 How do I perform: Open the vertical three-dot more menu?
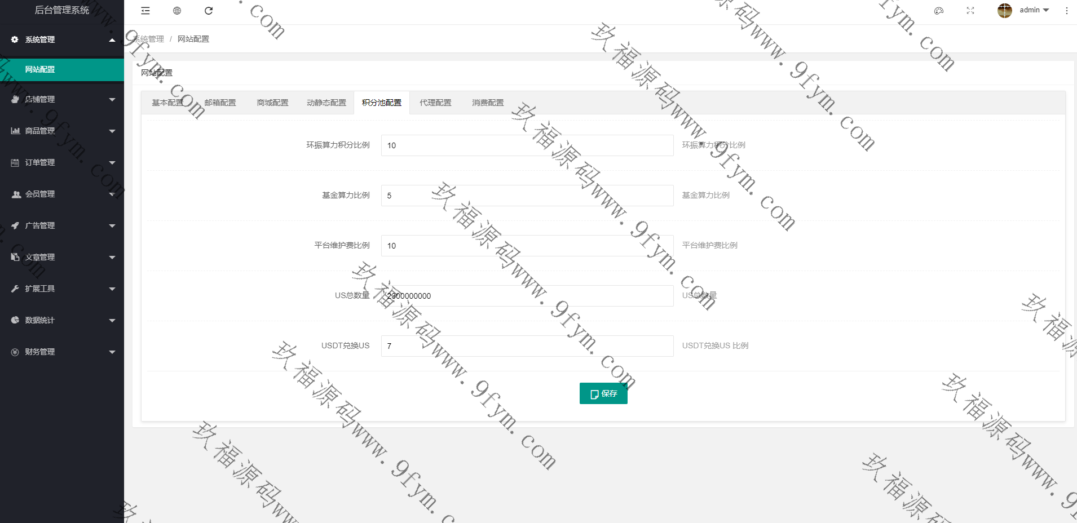tap(1066, 11)
